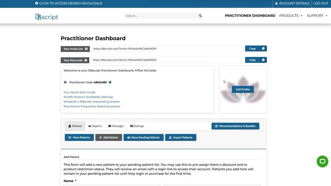Viewport: 331px width, 186px height.
Task: Click the welcome message text
Action: coord(110,71)
